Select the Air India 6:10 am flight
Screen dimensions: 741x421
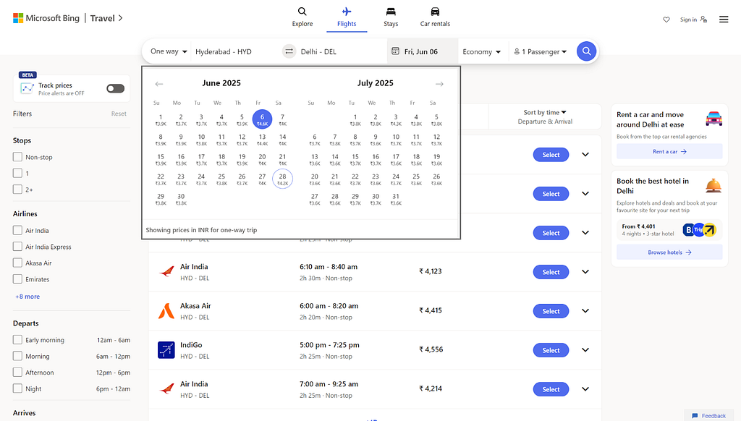click(x=551, y=272)
